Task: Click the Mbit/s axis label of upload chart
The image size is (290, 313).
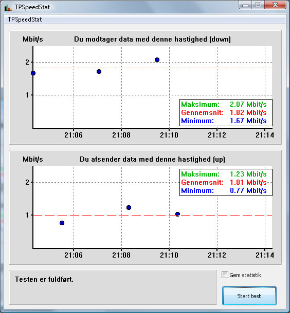Action: pos(33,159)
